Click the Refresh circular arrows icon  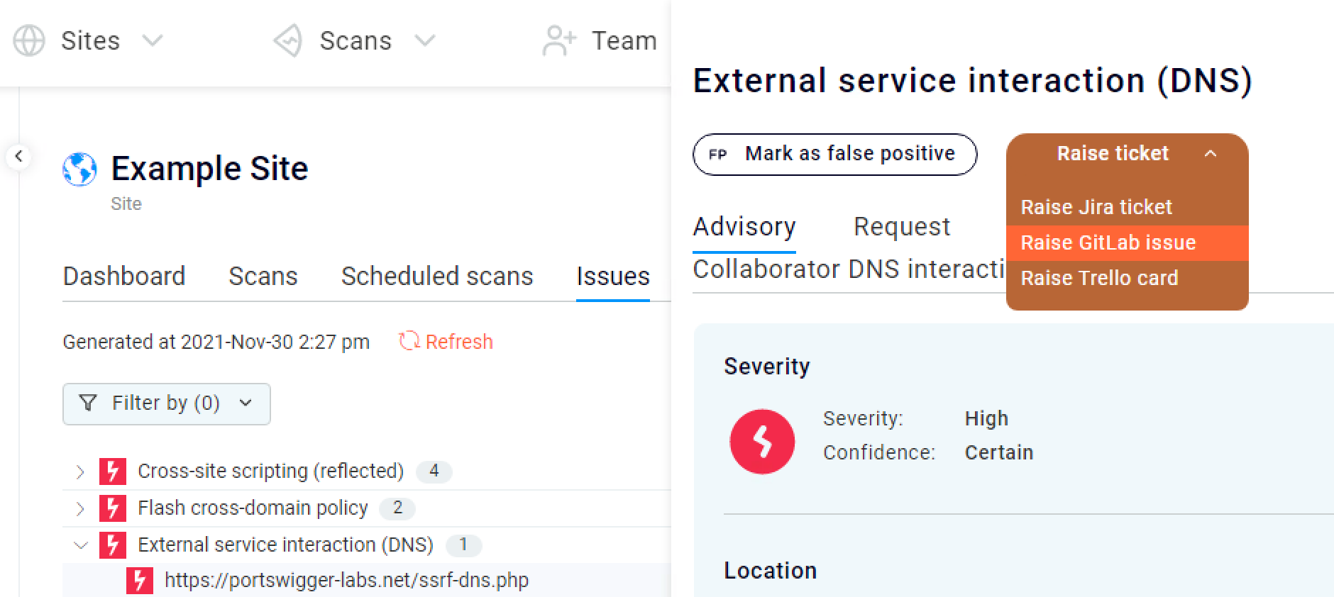click(x=409, y=341)
